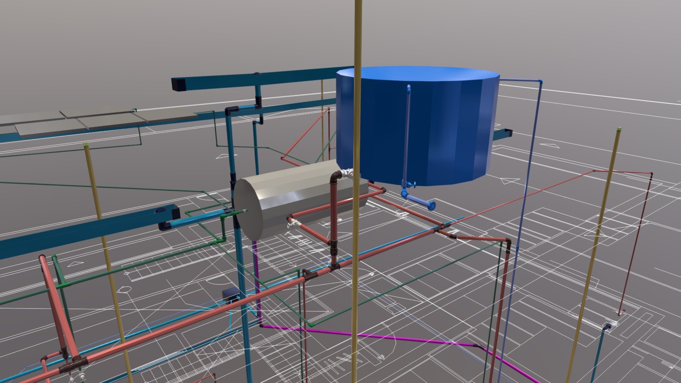This screenshot has width=681, height=383.
Task: Select the yellow vertical pipe on far right
Action: [x=593, y=255]
